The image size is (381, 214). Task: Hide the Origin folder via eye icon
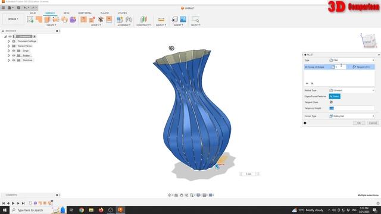[x=14, y=51]
